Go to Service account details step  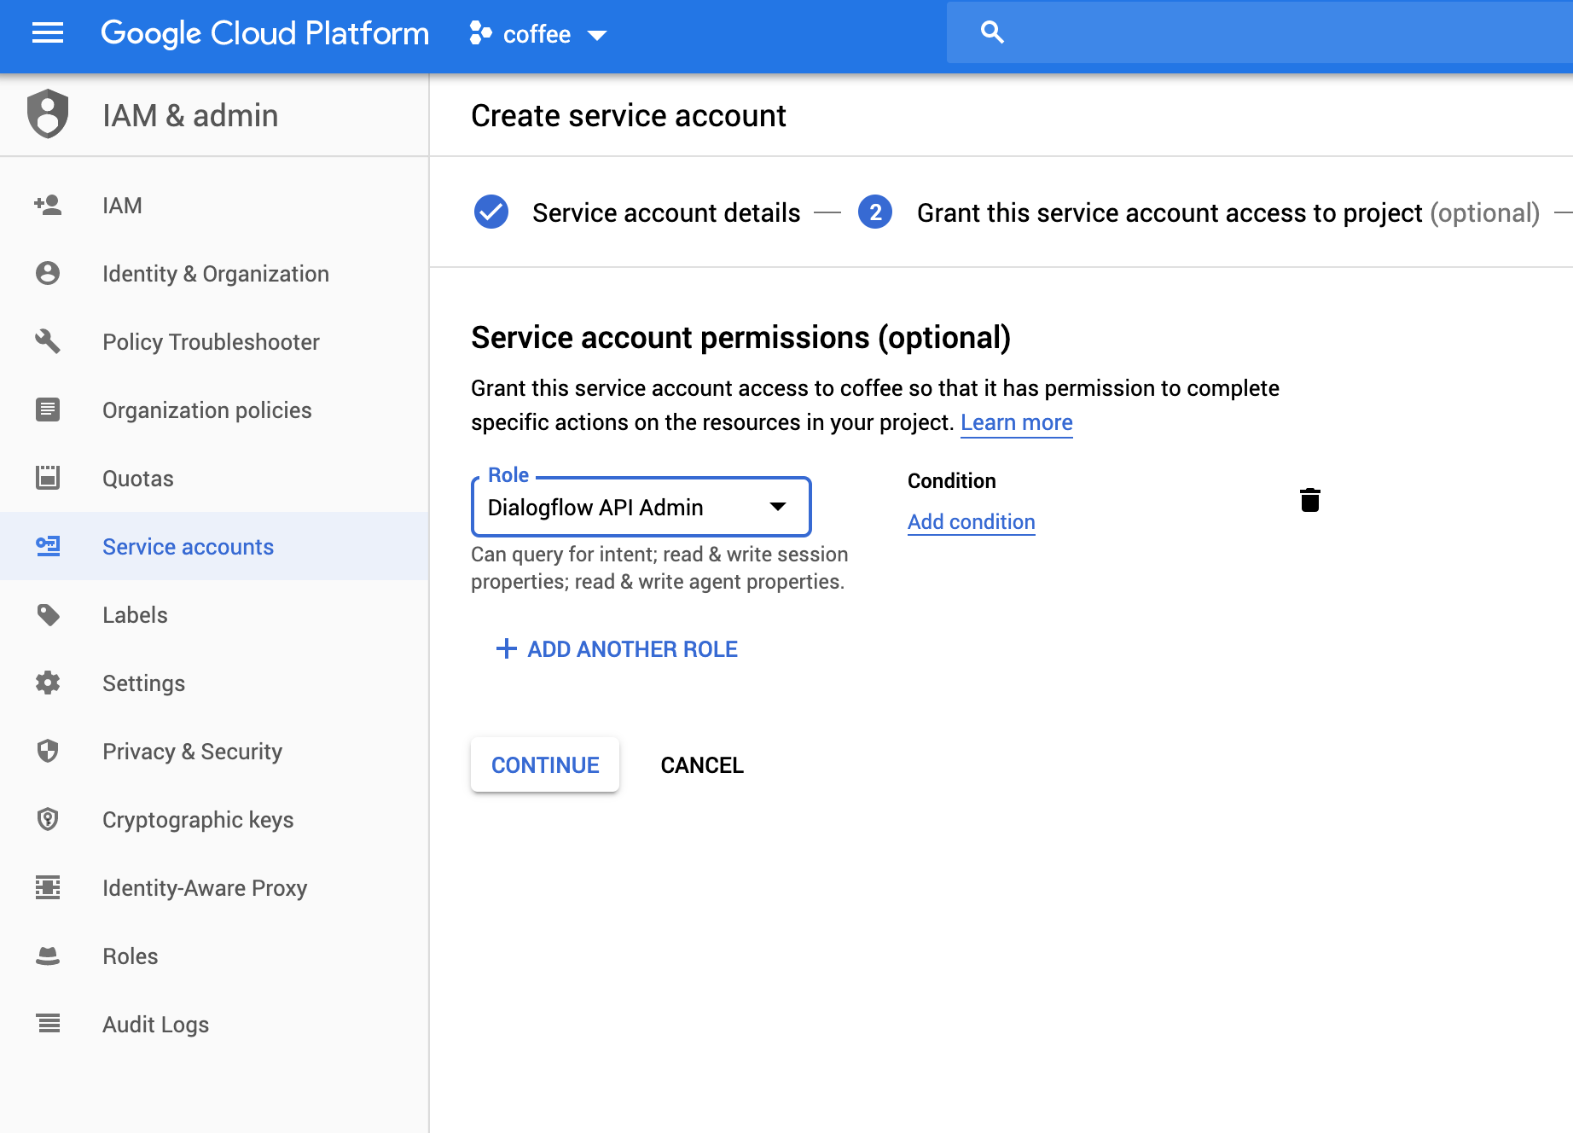[x=666, y=212]
